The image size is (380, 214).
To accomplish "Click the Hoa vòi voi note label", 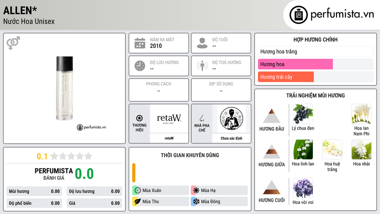I will pos(303,202).
